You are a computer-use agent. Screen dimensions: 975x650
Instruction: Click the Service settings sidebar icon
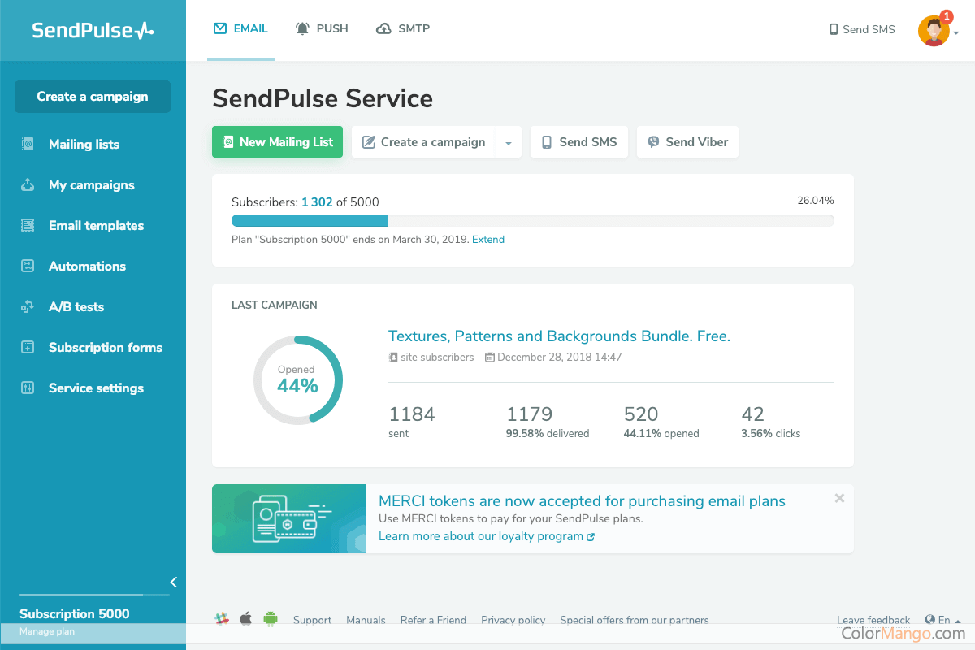[28, 388]
